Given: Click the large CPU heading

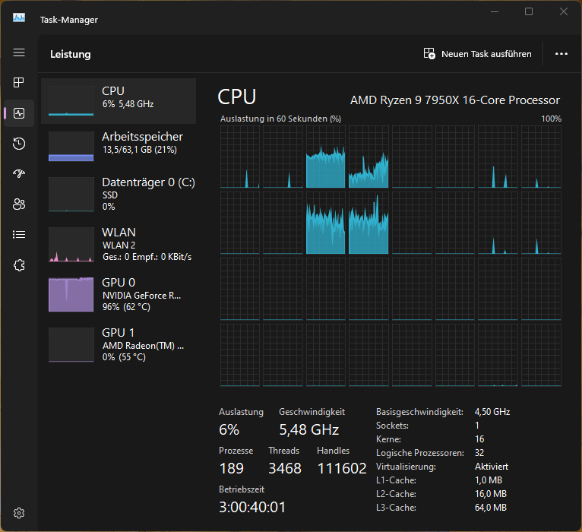Looking at the screenshot, I should click(236, 97).
